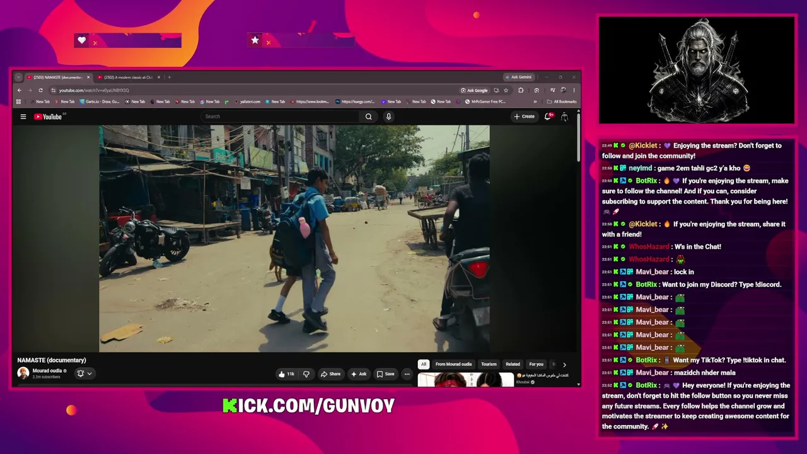Open YouTube notifications bell in the header
This screenshot has width=807, height=454.
click(x=548, y=117)
